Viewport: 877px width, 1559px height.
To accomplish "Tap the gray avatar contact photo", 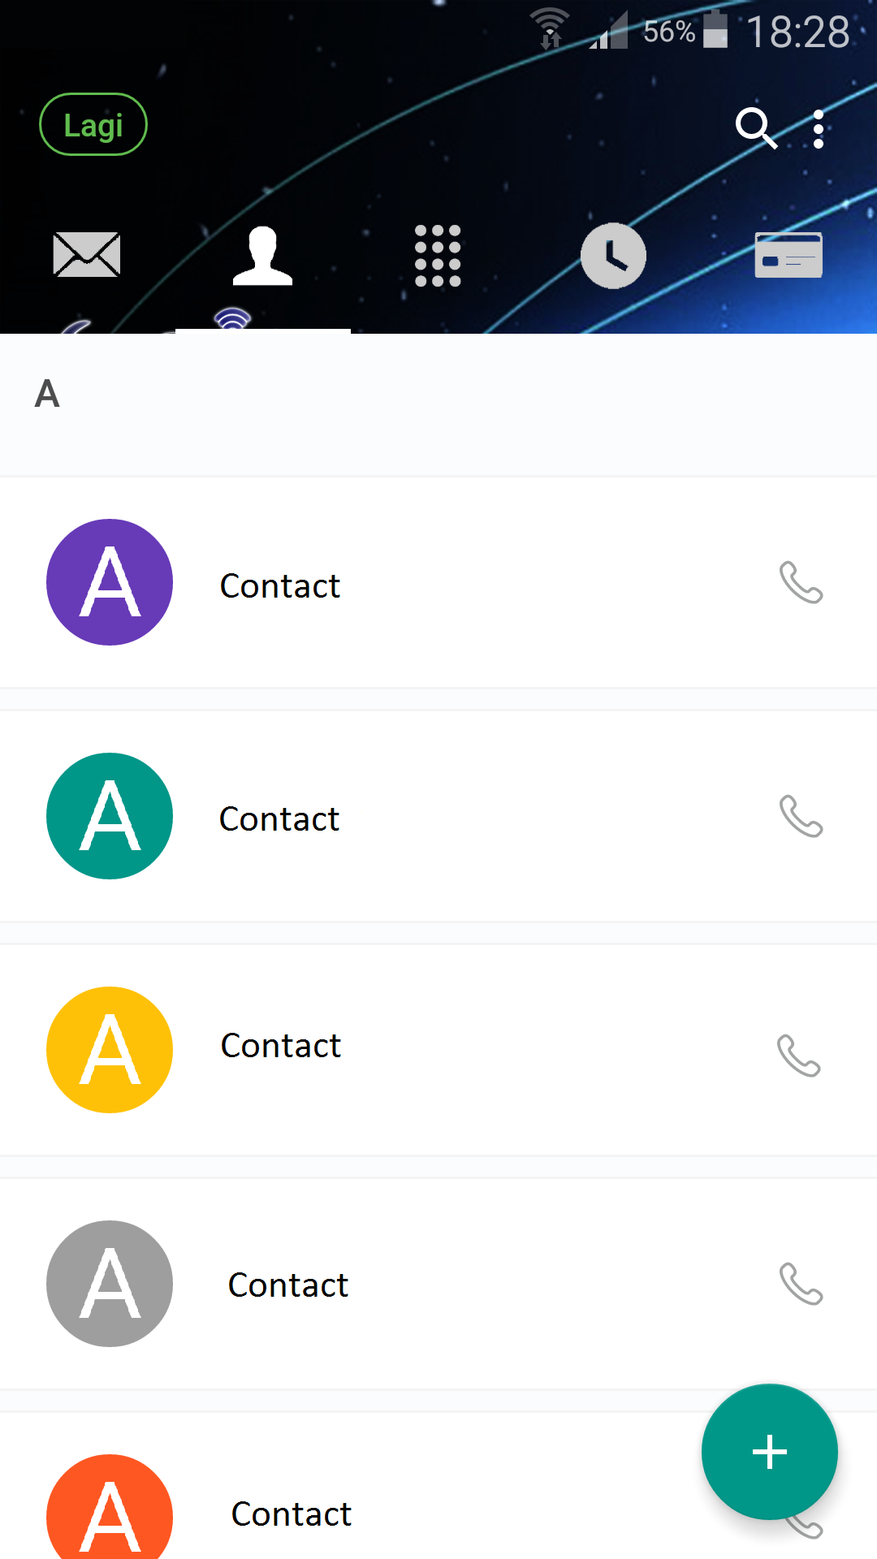I will pos(110,1284).
